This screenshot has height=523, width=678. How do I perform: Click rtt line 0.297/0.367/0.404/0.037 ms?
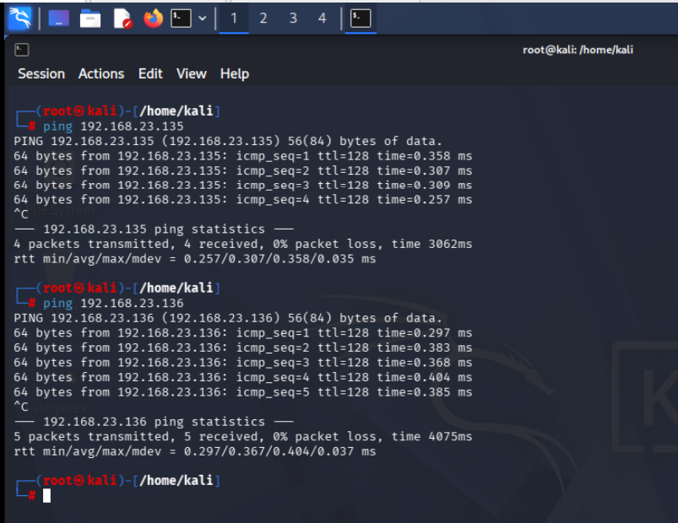tap(194, 452)
